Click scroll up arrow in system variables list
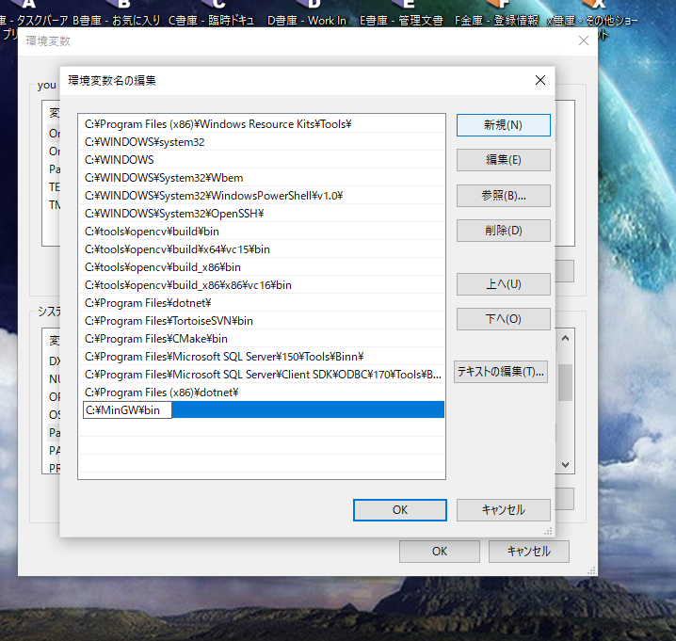 click(565, 339)
